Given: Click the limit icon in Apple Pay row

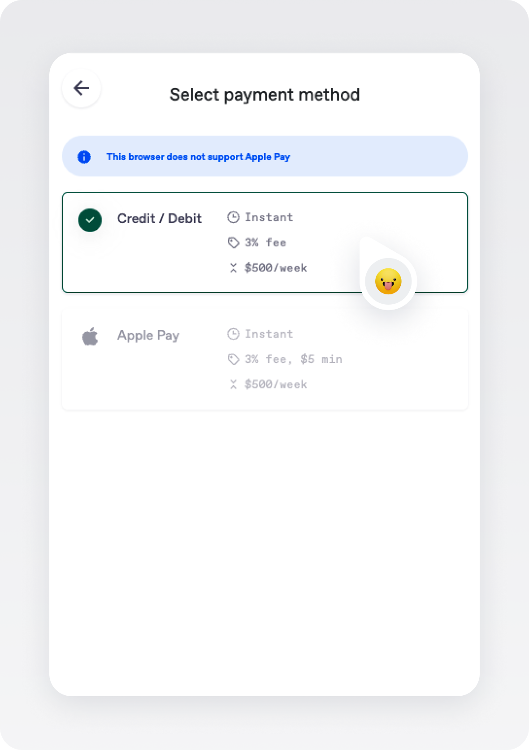Looking at the screenshot, I should [x=233, y=384].
